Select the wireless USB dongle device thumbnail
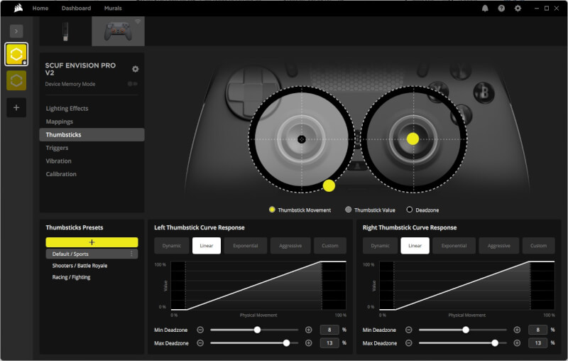Viewport: 568px width, 361px height. click(65, 31)
